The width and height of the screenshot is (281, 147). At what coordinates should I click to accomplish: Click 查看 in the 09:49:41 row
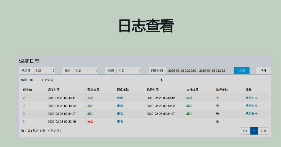pos(120,98)
